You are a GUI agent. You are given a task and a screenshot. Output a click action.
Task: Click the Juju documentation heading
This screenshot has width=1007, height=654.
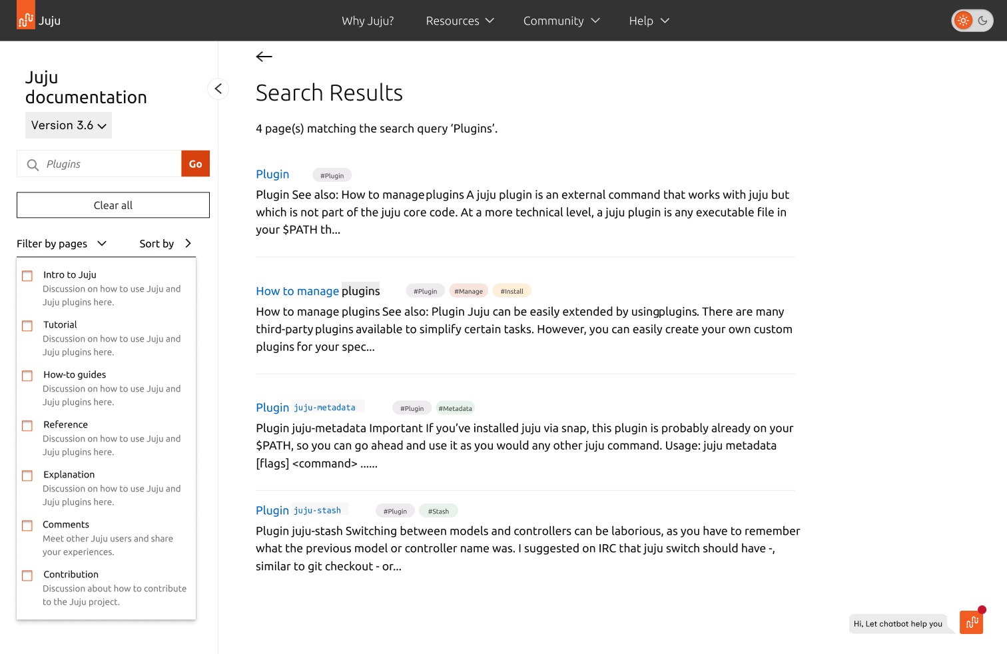[86, 87]
